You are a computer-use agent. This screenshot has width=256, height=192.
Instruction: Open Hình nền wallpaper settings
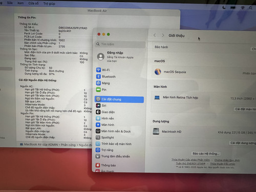pyautogui.click(x=105, y=118)
